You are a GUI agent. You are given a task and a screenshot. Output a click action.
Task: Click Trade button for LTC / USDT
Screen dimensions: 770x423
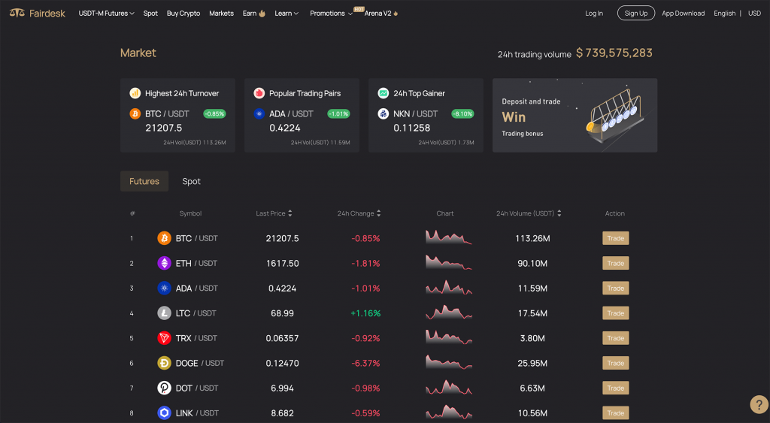pos(615,313)
